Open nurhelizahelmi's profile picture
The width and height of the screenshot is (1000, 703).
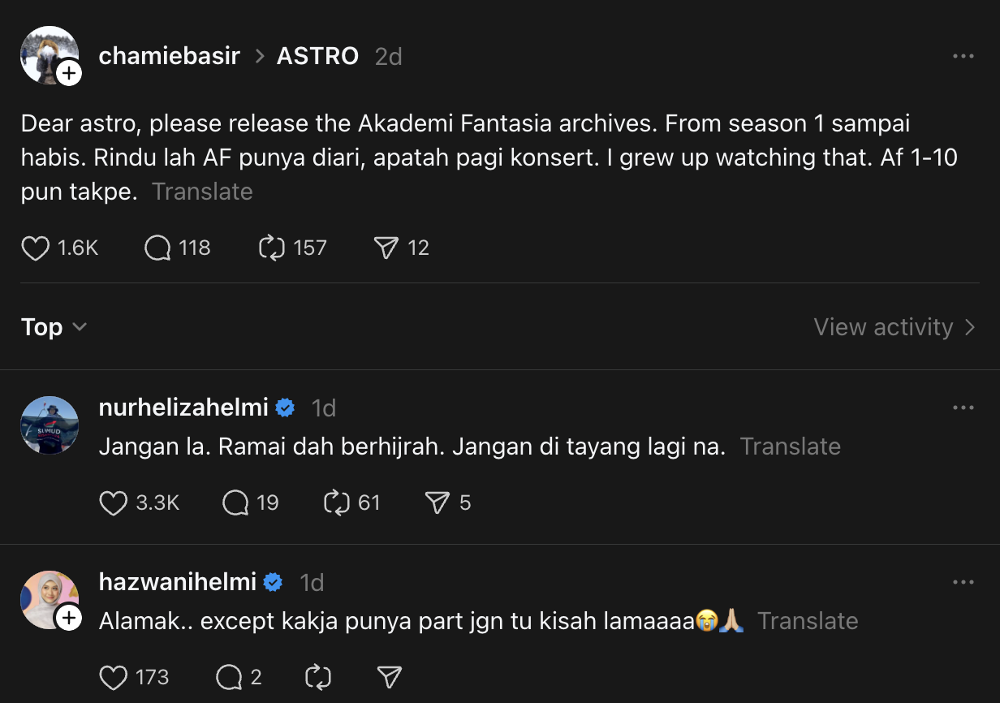click(x=50, y=425)
